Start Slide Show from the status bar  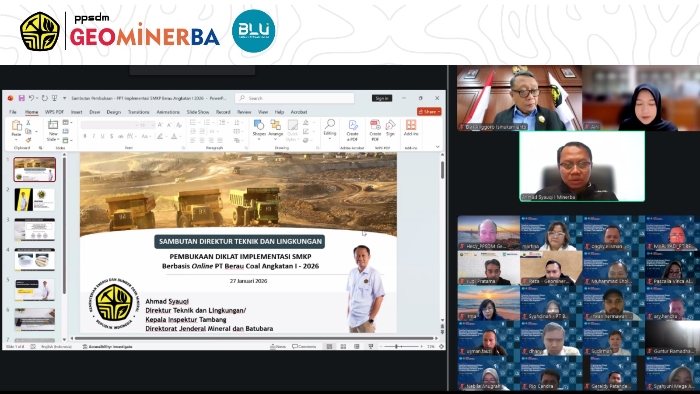[x=371, y=346]
